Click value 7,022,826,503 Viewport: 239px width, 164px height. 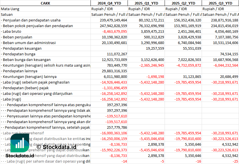click(190, 60)
